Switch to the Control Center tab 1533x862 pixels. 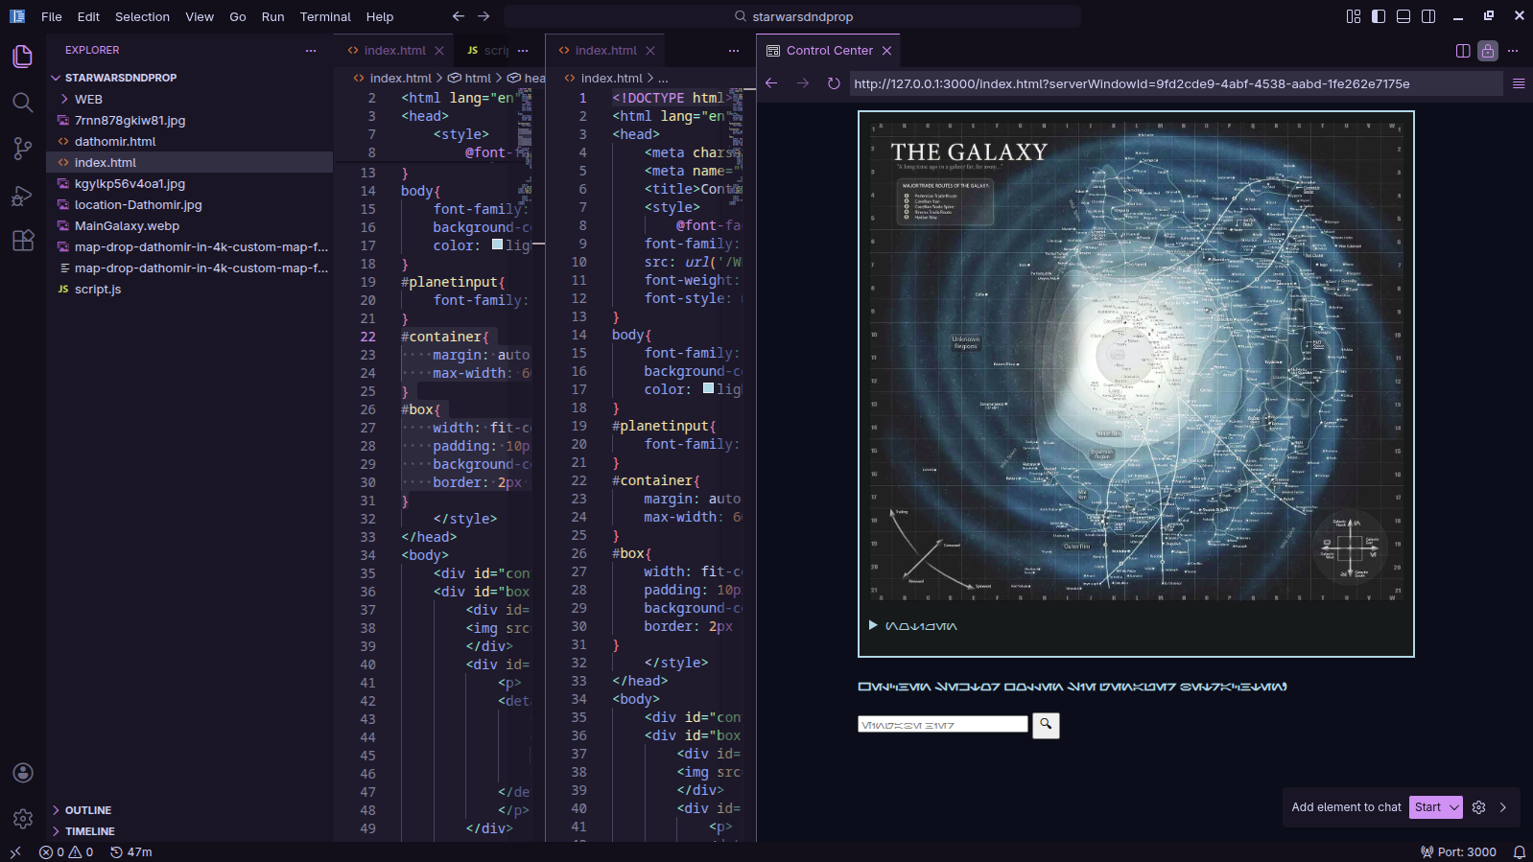click(829, 51)
